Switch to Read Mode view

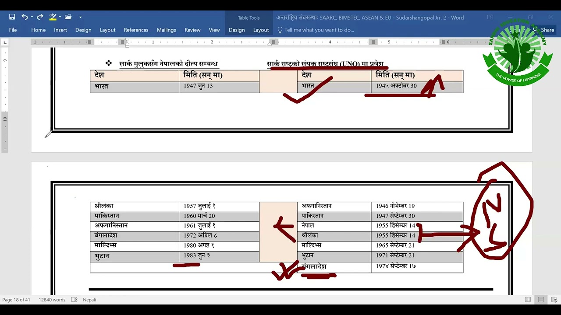[x=528, y=300]
